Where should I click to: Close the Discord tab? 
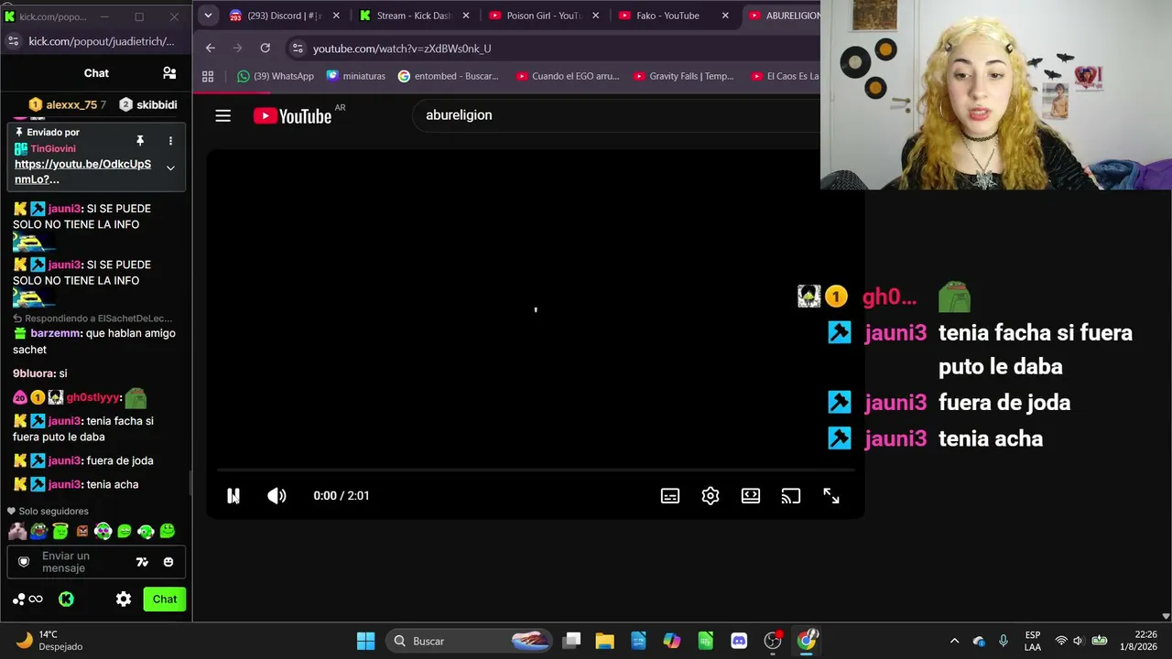point(336,16)
